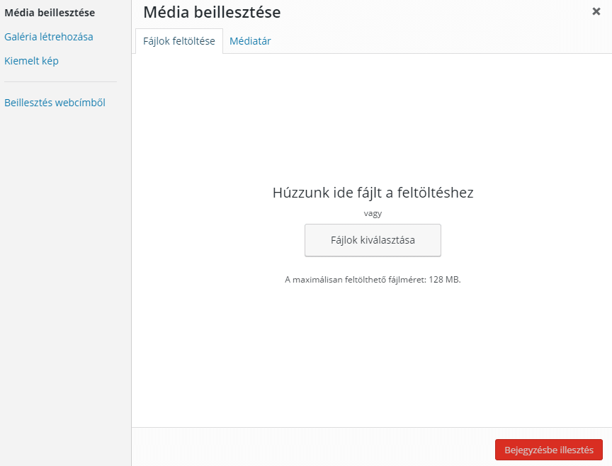
Task: Select Kiemelt kép option
Action: (31, 61)
